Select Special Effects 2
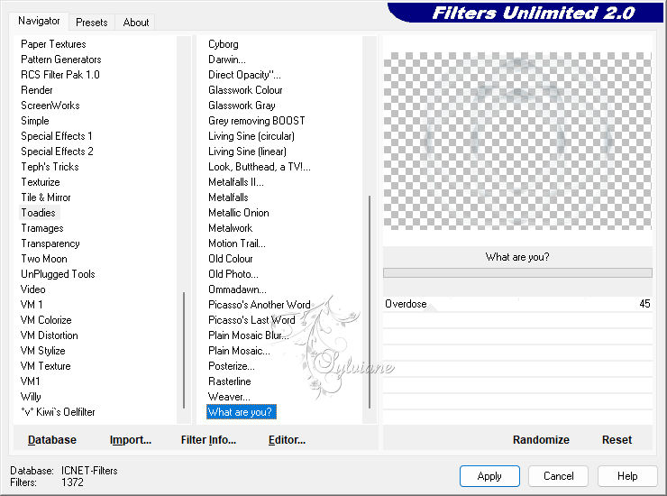 (x=57, y=152)
